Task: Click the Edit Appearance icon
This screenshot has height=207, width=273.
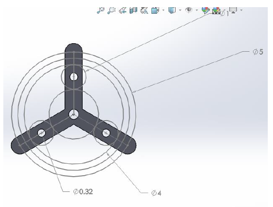Action: tap(206, 10)
